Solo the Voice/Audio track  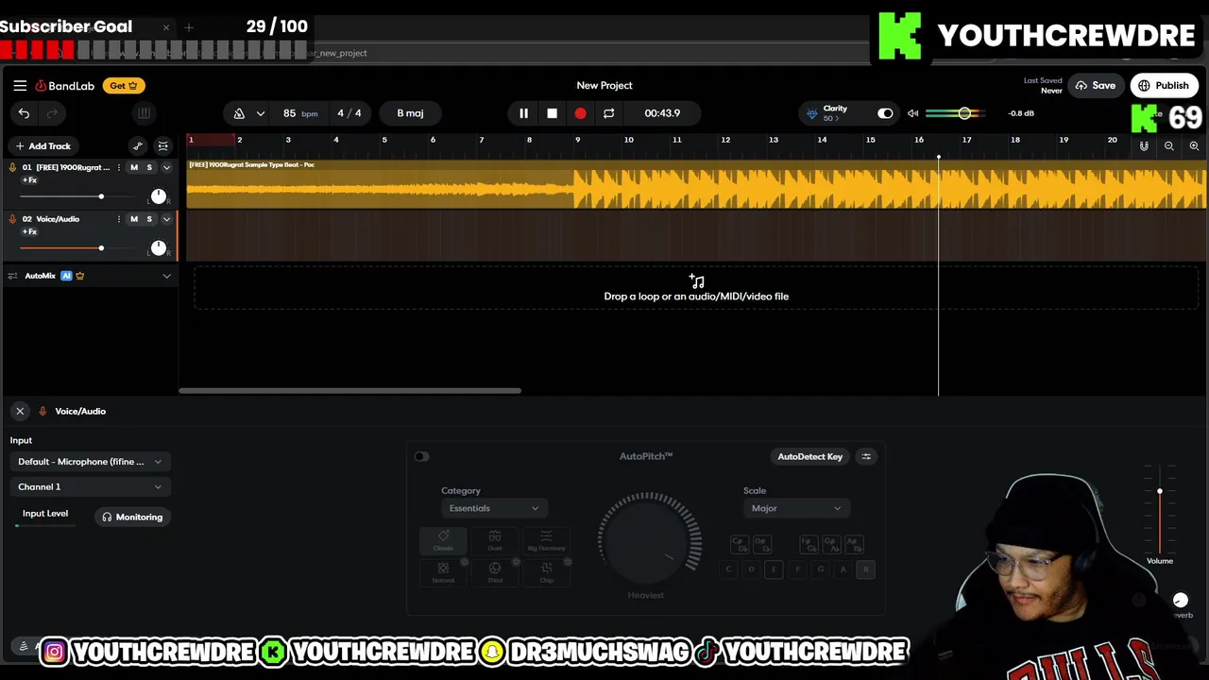pyautogui.click(x=149, y=219)
